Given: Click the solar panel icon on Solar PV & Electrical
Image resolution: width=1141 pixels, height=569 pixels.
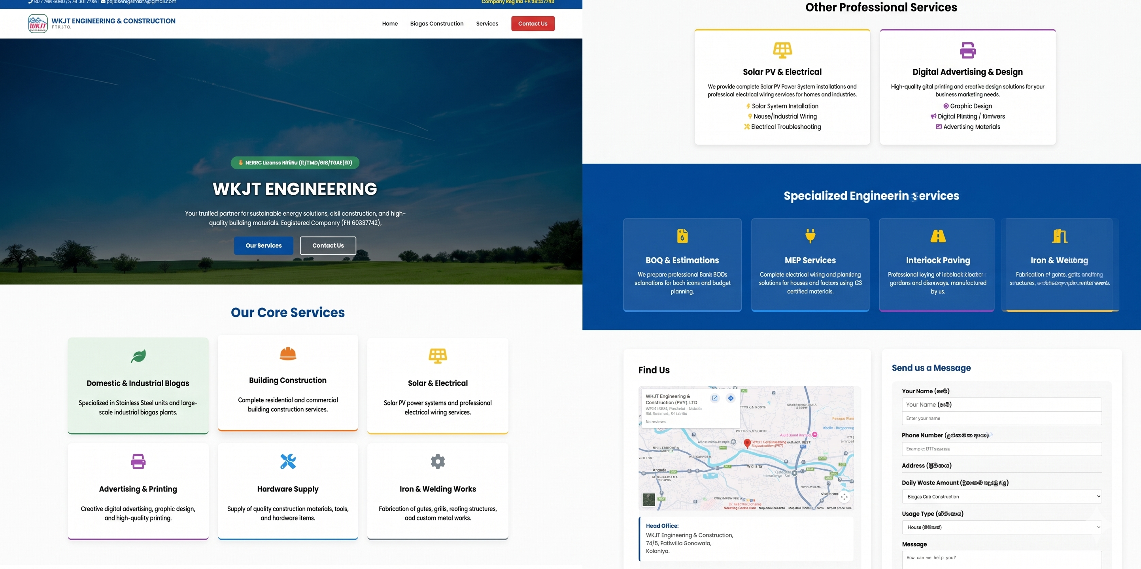Looking at the screenshot, I should pos(782,50).
